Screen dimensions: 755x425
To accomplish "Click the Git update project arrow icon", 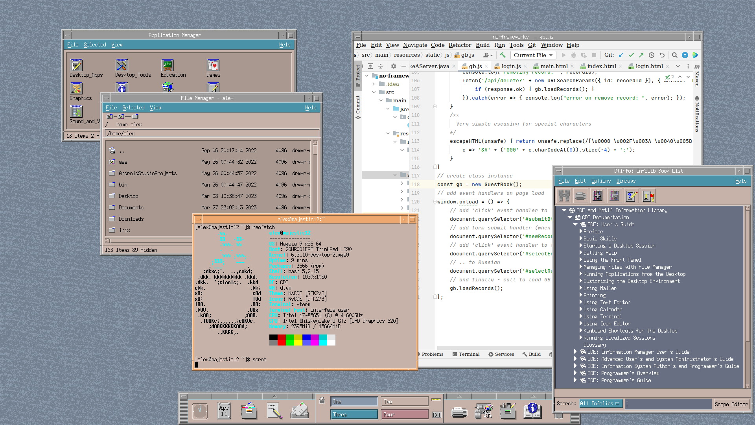I will coord(621,55).
